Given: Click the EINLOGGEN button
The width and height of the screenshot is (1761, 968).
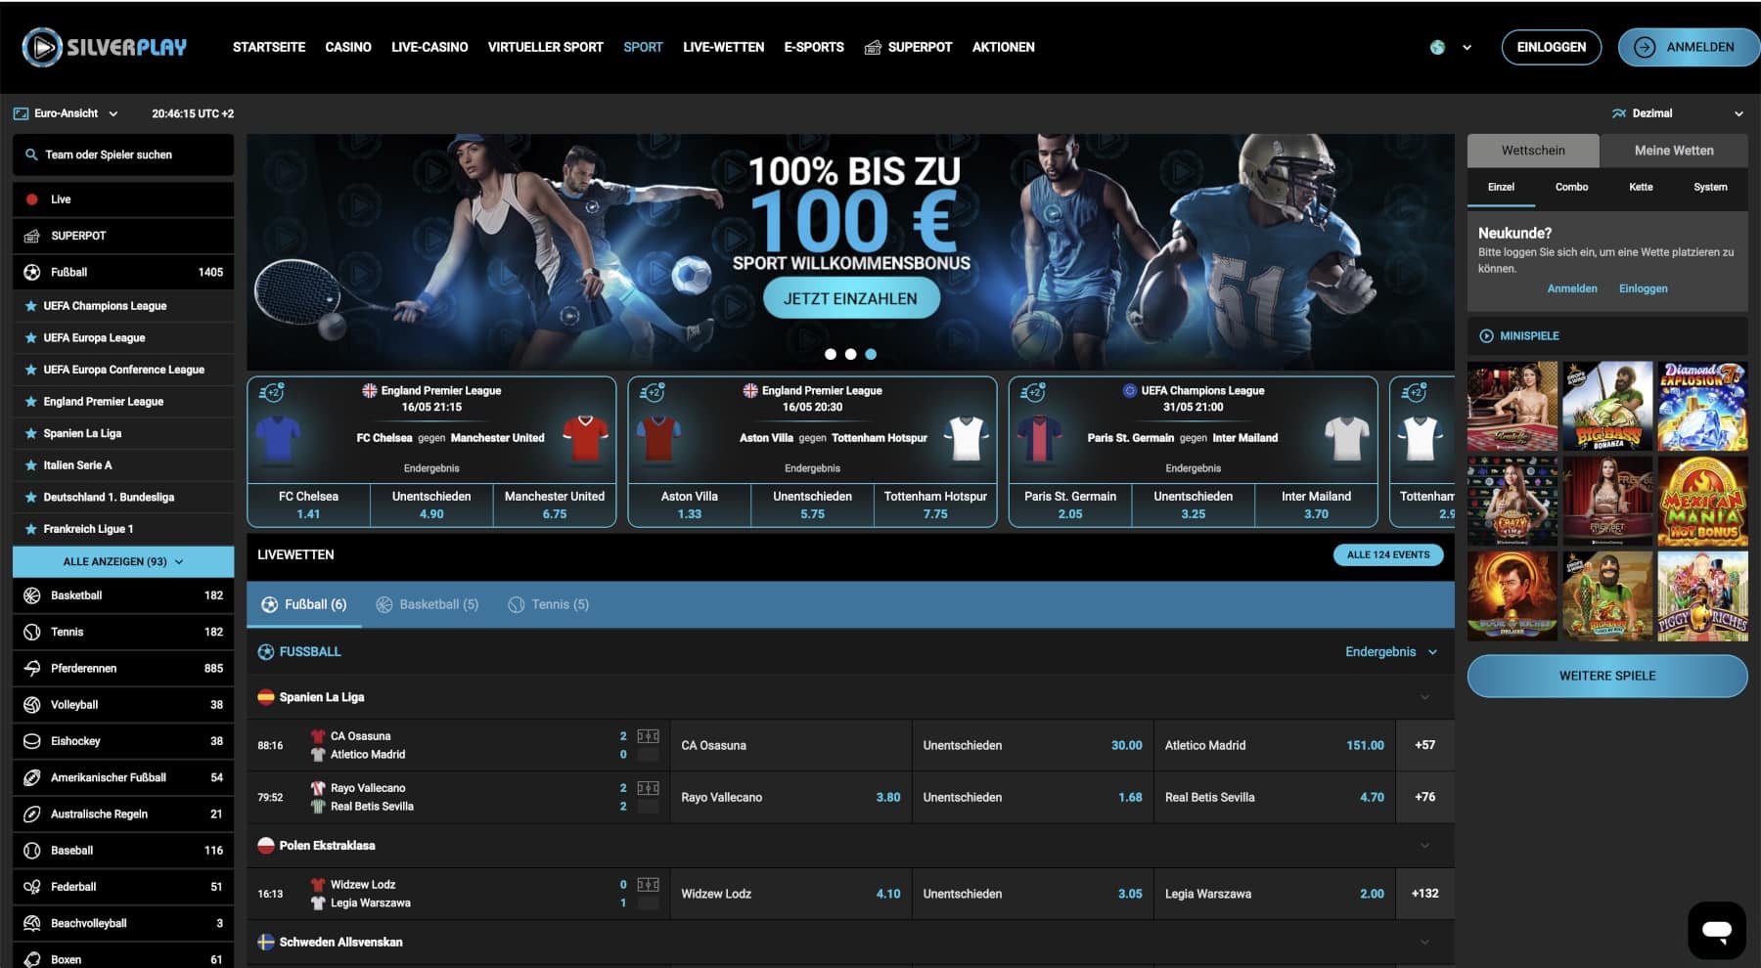Looking at the screenshot, I should [x=1552, y=47].
